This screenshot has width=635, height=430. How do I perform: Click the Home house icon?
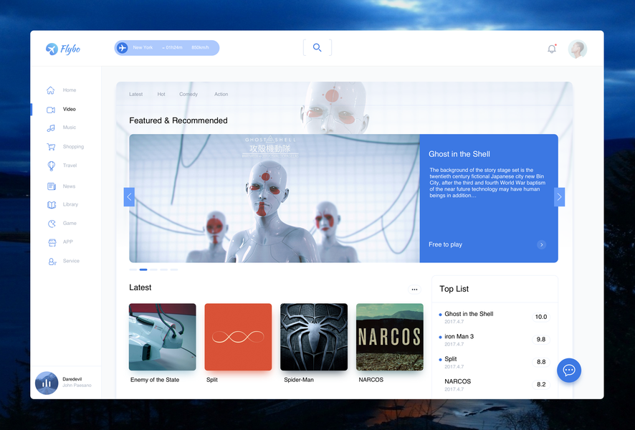51,90
